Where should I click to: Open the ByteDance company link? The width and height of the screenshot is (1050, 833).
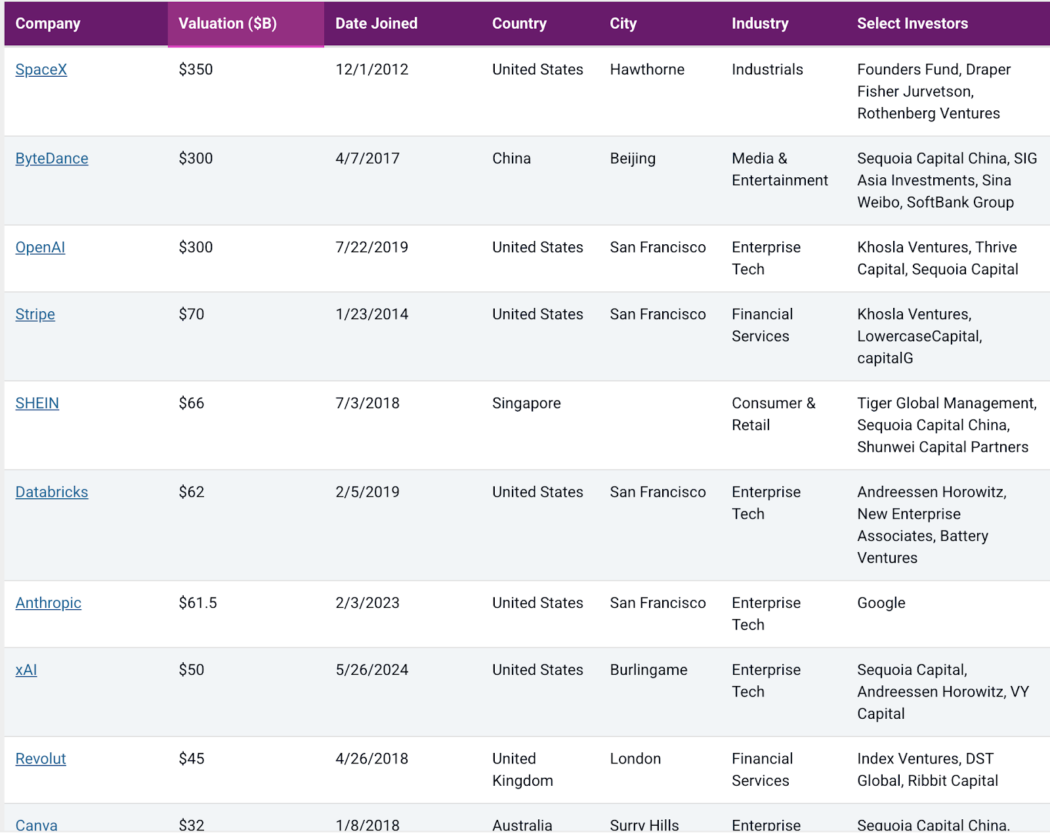click(x=52, y=159)
